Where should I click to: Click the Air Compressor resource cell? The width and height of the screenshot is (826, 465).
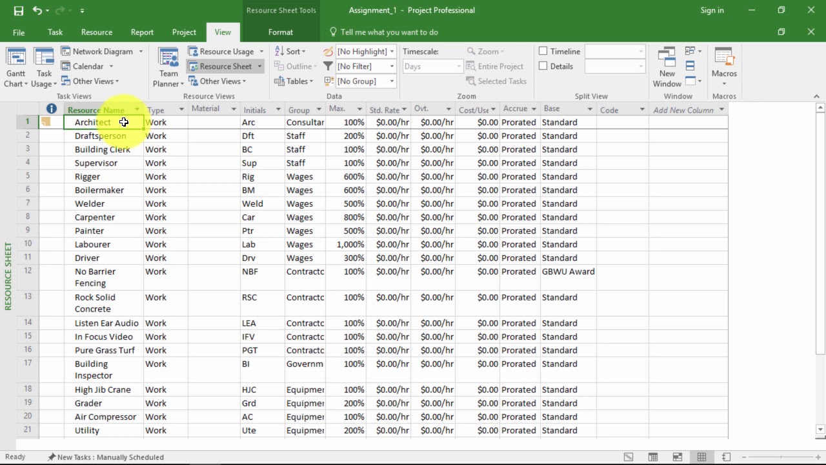(103, 417)
